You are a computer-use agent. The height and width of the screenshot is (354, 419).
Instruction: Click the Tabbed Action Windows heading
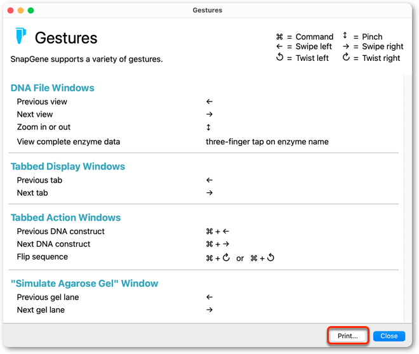pyautogui.click(x=66, y=218)
